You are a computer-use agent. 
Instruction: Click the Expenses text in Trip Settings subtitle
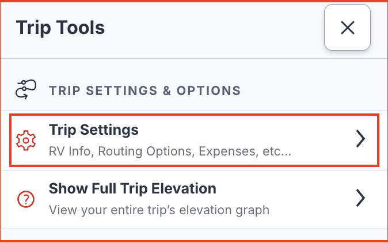click(229, 151)
